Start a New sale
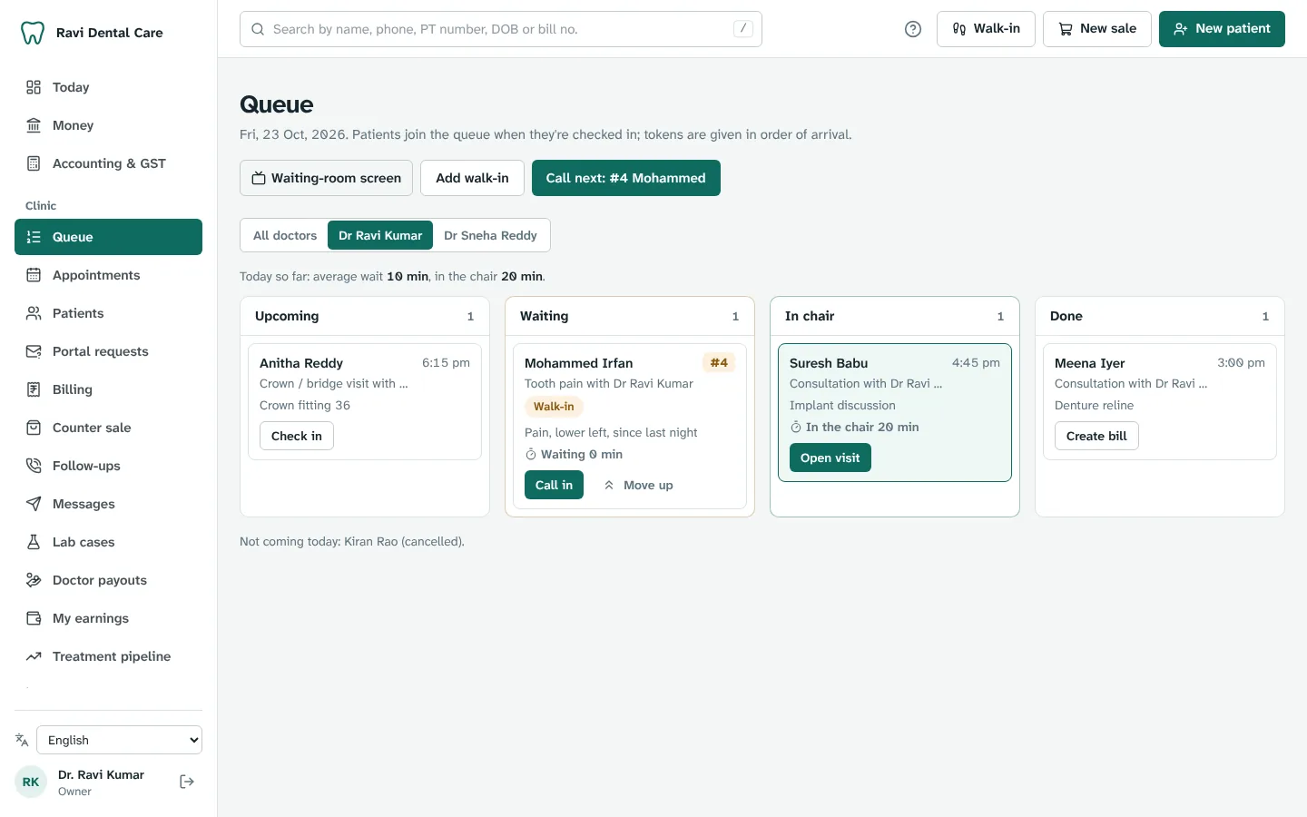The image size is (1307, 817). click(x=1097, y=29)
